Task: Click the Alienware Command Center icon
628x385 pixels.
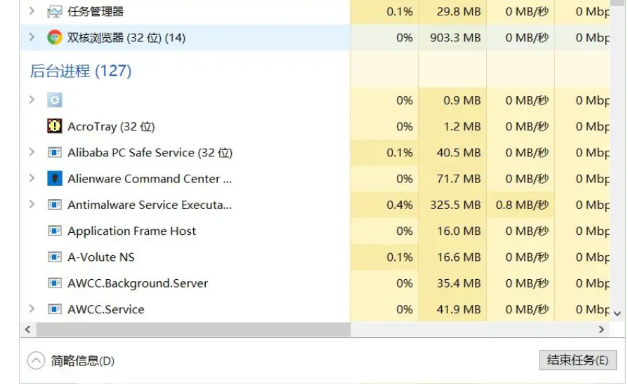Action: pyautogui.click(x=55, y=179)
